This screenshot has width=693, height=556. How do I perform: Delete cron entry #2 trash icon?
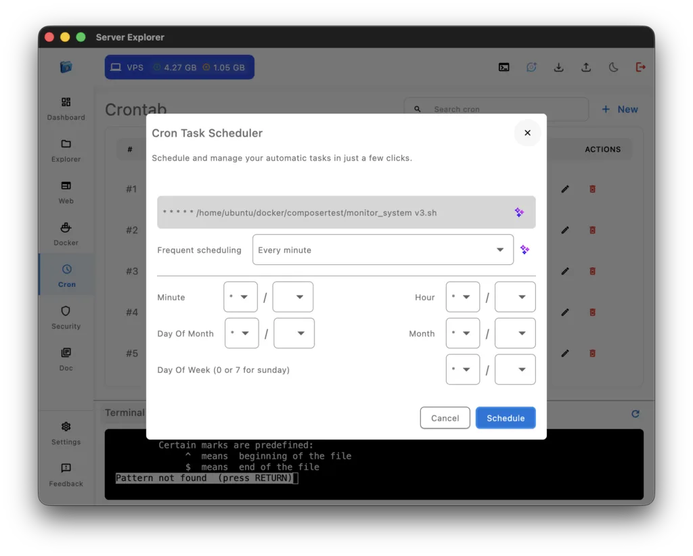(x=593, y=230)
